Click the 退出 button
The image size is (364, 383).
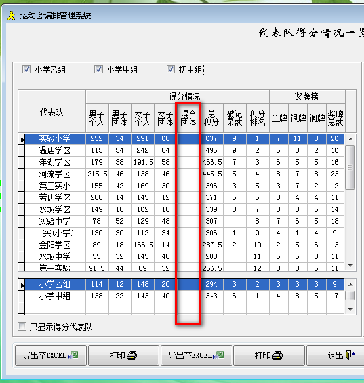334,355
